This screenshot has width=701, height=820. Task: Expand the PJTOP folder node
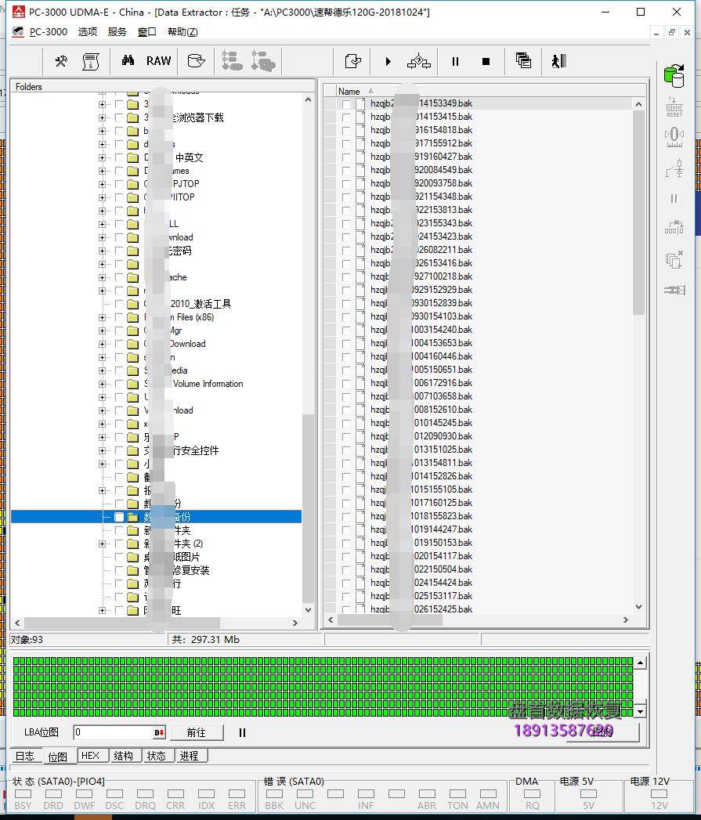pyautogui.click(x=102, y=184)
